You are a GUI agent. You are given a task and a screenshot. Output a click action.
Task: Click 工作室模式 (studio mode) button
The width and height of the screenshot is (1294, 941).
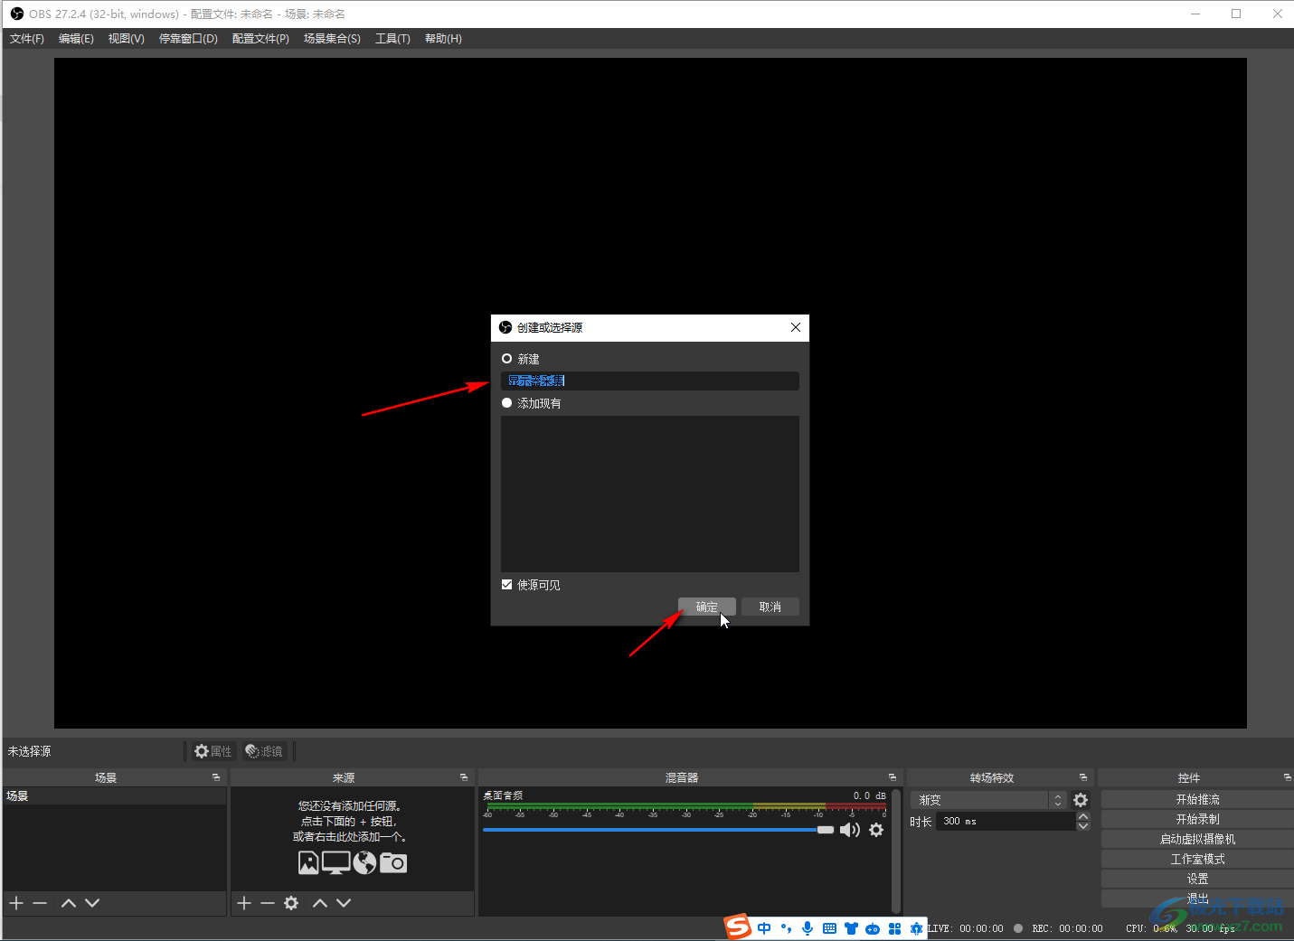pos(1197,859)
